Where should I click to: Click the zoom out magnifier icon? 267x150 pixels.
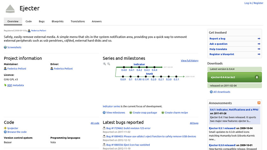click(108, 64)
